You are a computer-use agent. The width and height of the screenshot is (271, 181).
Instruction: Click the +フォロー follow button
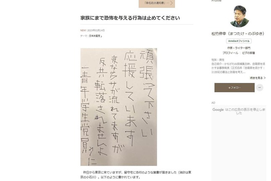(234, 88)
